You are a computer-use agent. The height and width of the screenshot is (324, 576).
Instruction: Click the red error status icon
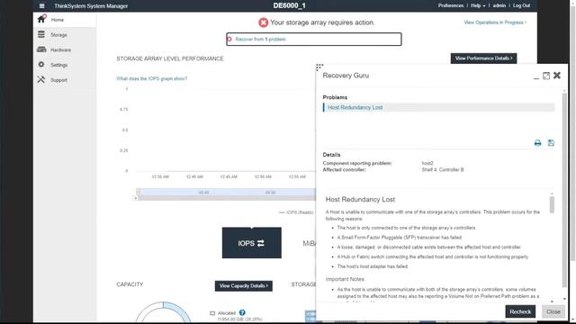[x=263, y=22]
